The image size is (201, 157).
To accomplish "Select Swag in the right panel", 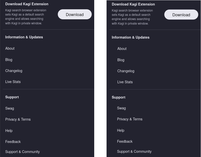I will [121, 108].
